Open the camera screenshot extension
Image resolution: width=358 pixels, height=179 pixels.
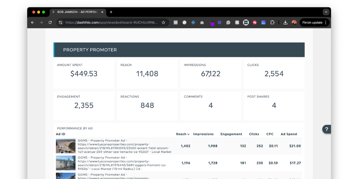[x=202, y=23]
